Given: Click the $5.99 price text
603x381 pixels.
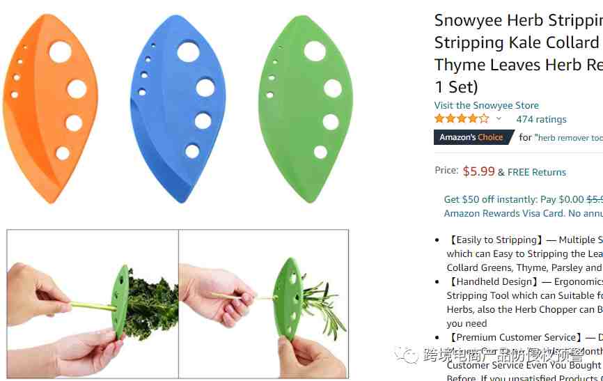Looking at the screenshot, I should 478,171.
